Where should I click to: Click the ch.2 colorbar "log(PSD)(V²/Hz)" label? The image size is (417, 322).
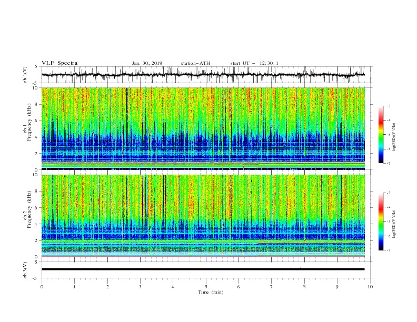(394, 224)
